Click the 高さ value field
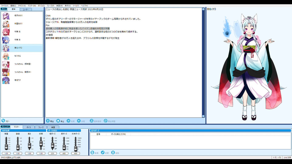The height and width of the screenshot is (164, 292). 29,153
